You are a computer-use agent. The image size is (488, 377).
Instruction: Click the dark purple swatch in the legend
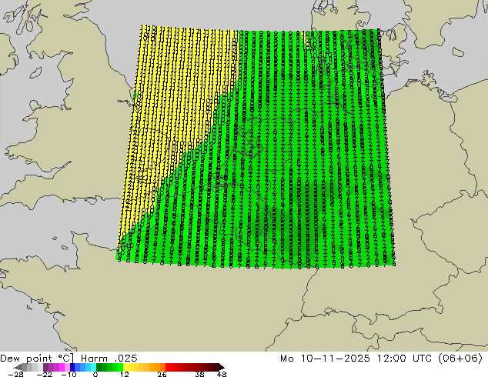(x=45, y=367)
